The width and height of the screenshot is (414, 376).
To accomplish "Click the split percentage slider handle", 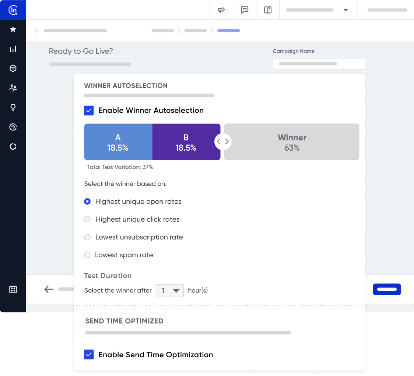I will [223, 142].
